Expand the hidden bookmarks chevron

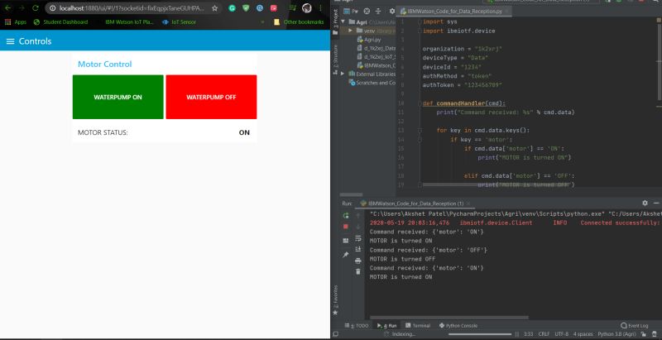[x=263, y=22]
